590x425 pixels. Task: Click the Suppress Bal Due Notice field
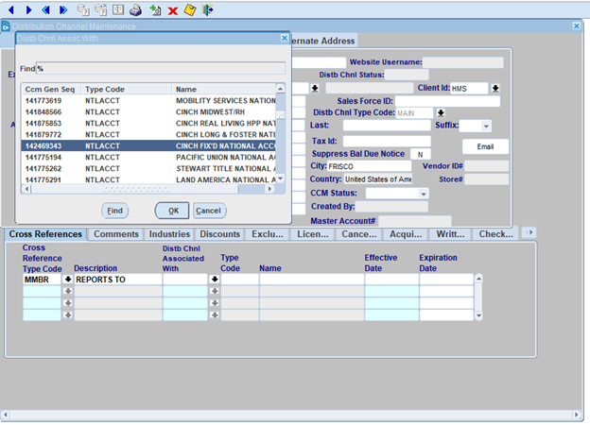[x=421, y=154]
